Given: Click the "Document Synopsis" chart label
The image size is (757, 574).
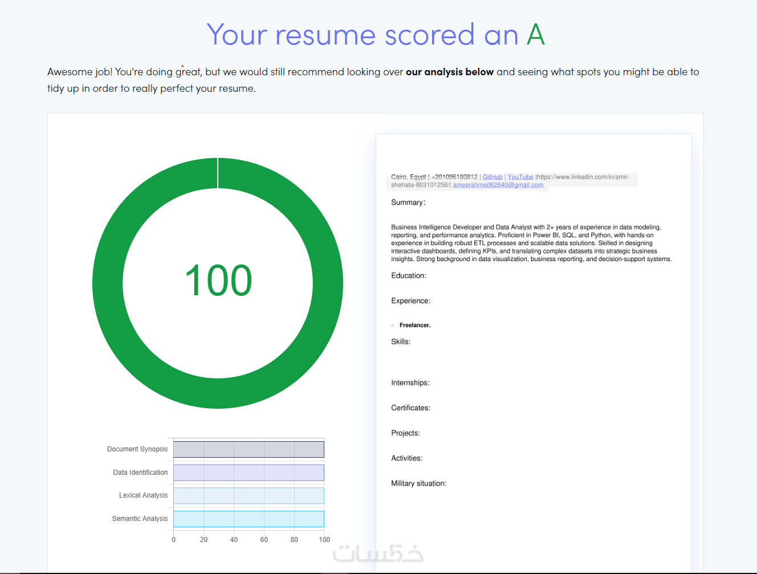Looking at the screenshot, I should 137,449.
